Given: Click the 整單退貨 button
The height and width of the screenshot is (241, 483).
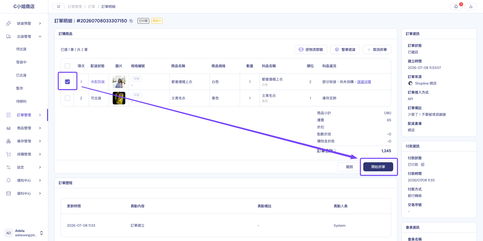Looking at the screenshot, I should [345, 50].
